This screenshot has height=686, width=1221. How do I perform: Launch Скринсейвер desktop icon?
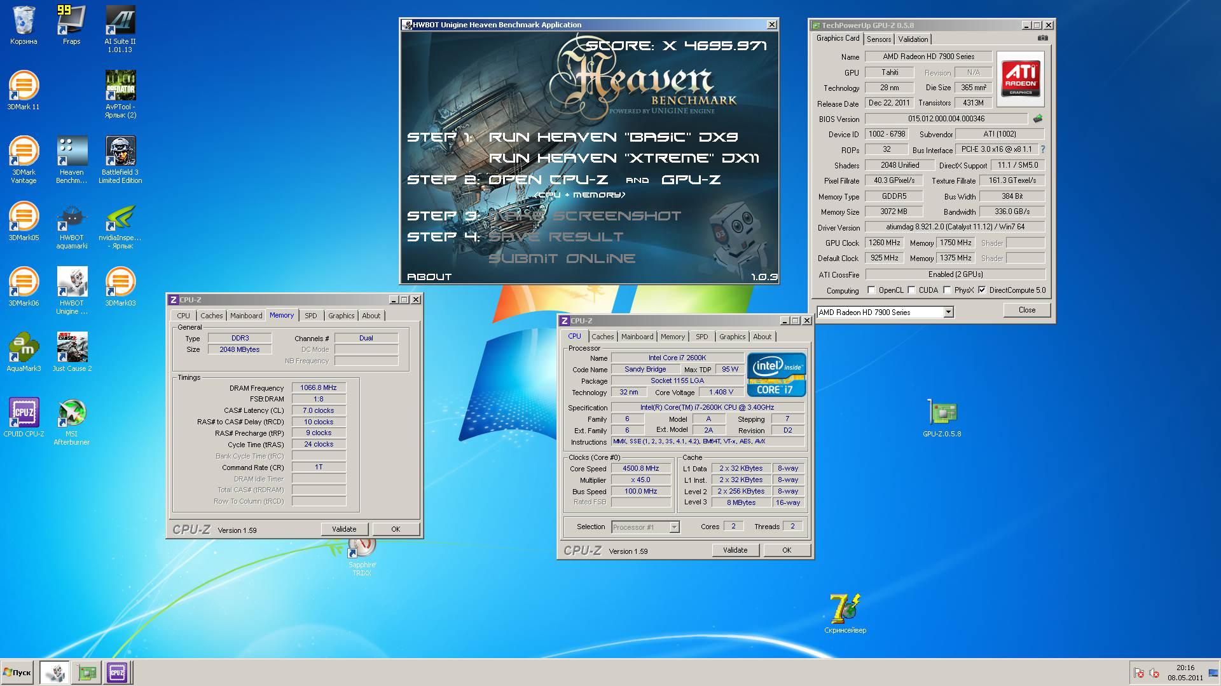(x=845, y=614)
